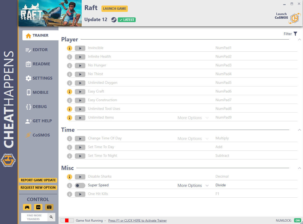303x224 pixels.
Task: Click the Steam platform icon
Action: (x=114, y=20)
